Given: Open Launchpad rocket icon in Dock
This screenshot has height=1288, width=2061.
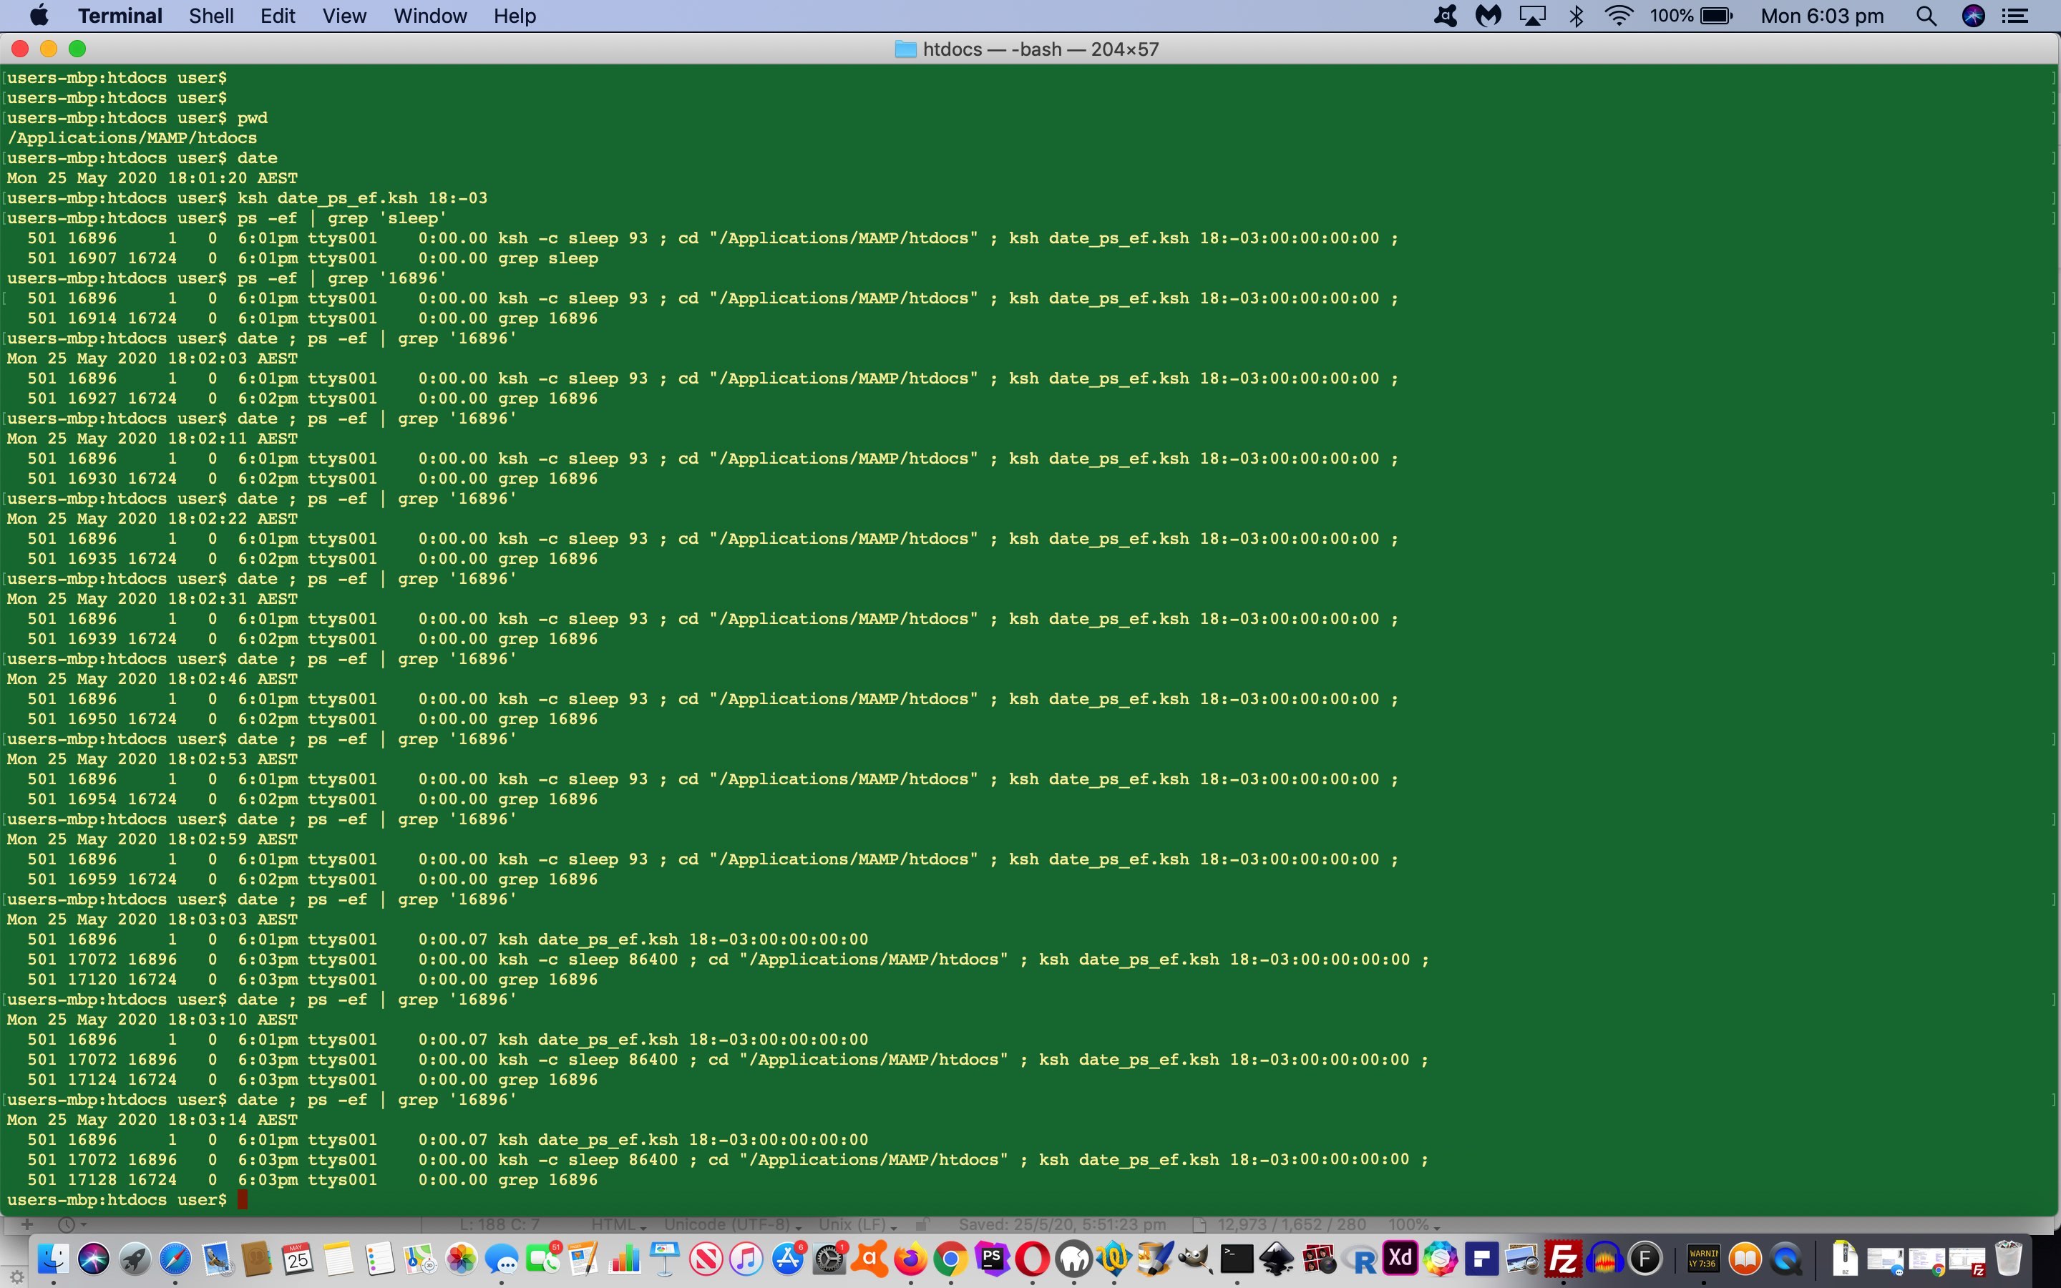Looking at the screenshot, I should (x=135, y=1258).
